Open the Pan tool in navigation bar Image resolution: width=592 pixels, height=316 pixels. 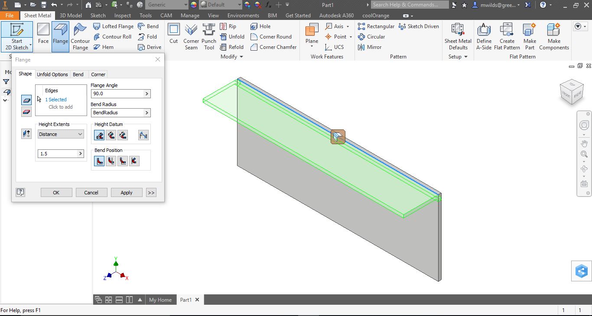click(x=584, y=144)
